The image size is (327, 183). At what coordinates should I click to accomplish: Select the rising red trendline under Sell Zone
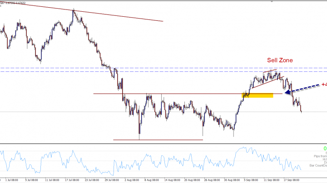(266, 82)
